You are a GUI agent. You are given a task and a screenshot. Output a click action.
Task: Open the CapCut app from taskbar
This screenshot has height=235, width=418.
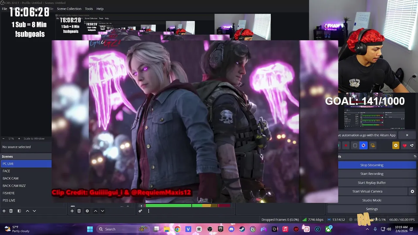click(x=199, y=229)
